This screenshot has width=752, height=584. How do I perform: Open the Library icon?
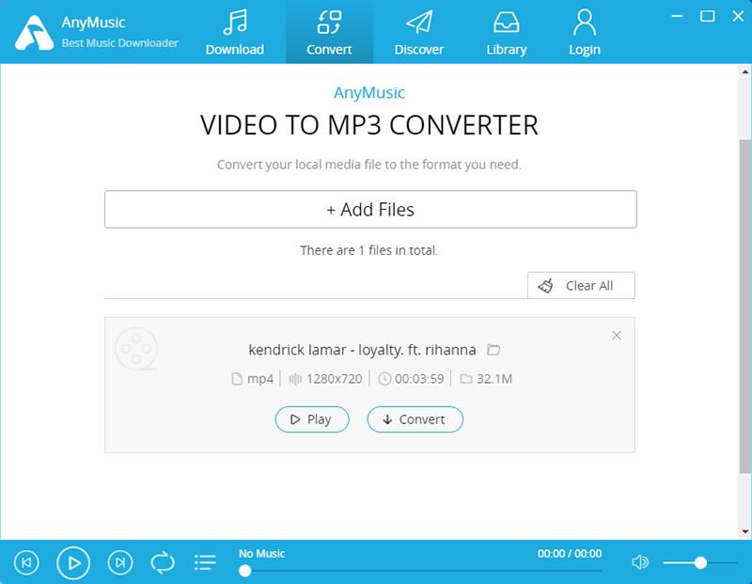coord(506,21)
